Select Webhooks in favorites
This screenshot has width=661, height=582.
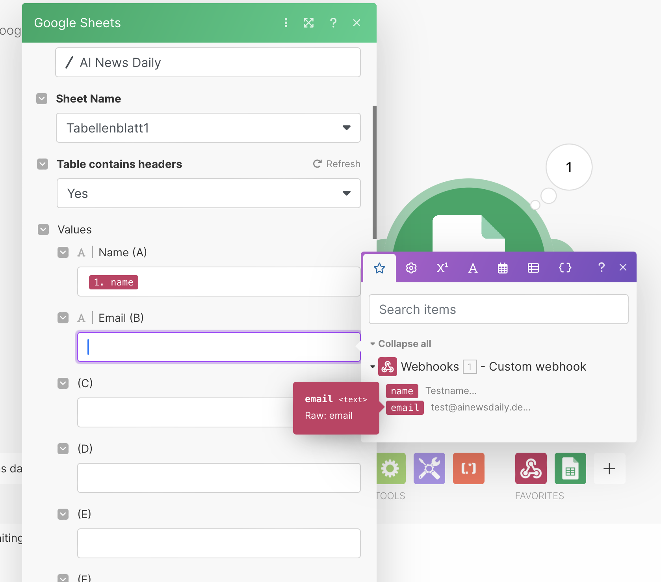point(531,468)
